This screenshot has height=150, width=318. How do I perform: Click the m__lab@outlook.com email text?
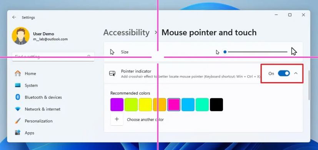[x=50, y=39]
